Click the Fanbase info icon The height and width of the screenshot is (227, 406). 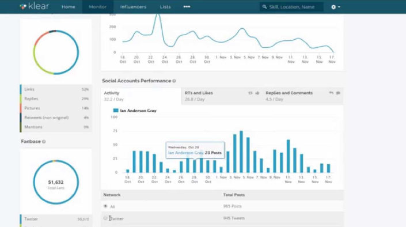click(44, 142)
